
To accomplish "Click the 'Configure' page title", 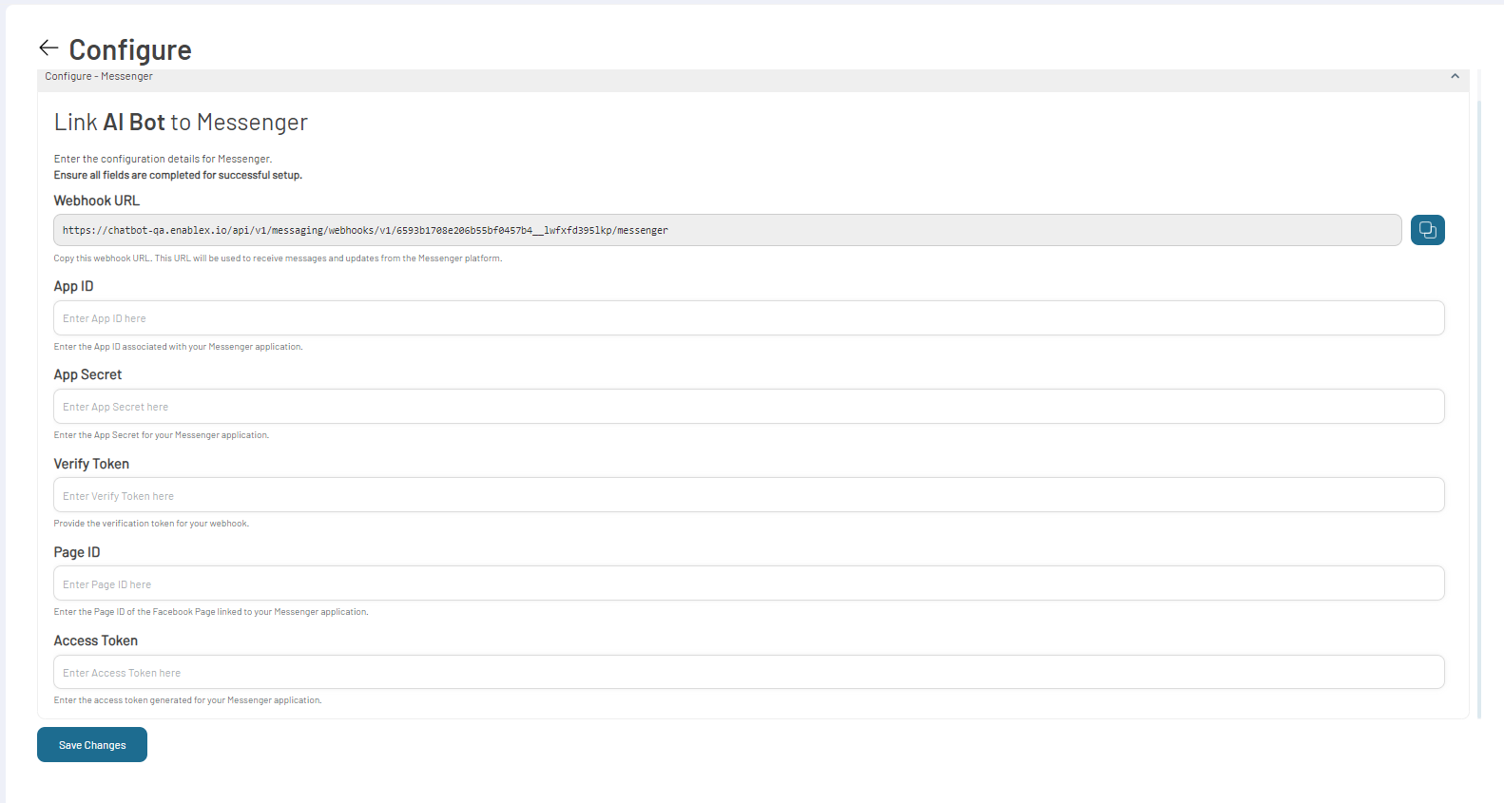I will click(x=130, y=49).
